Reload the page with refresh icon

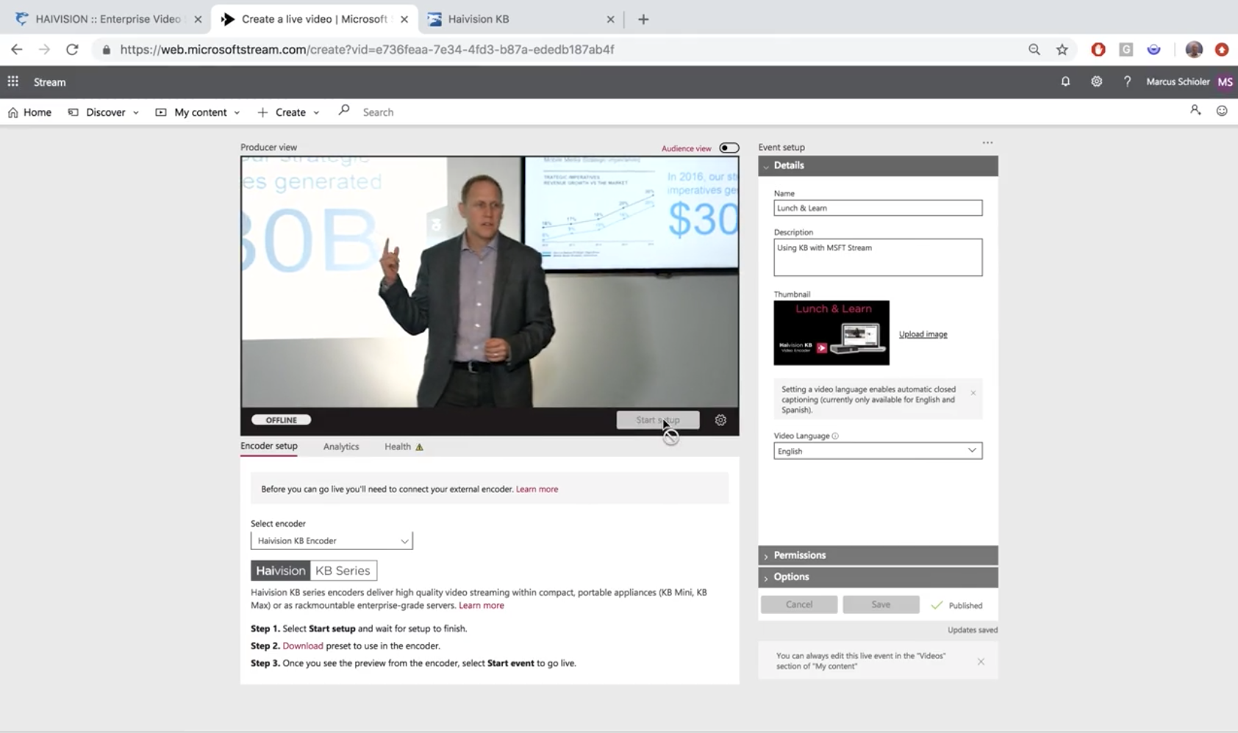click(72, 49)
